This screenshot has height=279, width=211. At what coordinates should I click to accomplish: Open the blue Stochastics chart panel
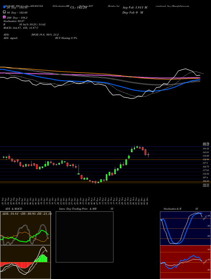click(185, 228)
